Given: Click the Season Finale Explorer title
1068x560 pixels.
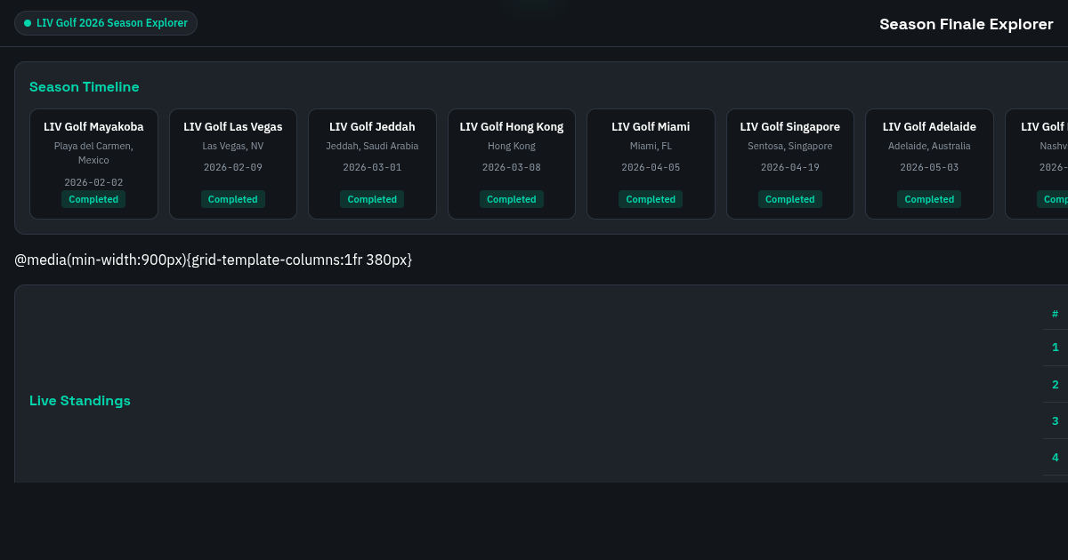Looking at the screenshot, I should (967, 24).
